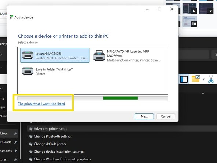Viewport: 217px width, 163px height.
Task: Open Advanced printer setup in background list
Action: tap(51, 129)
